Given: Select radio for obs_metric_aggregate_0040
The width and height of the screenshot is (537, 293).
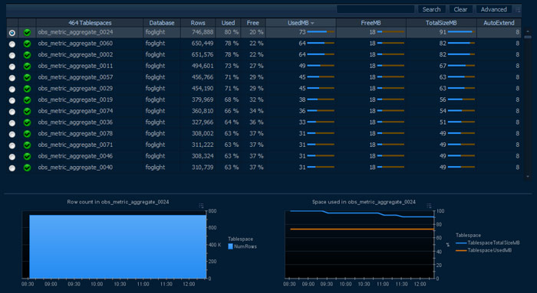Looking at the screenshot, I should pos(12,168).
